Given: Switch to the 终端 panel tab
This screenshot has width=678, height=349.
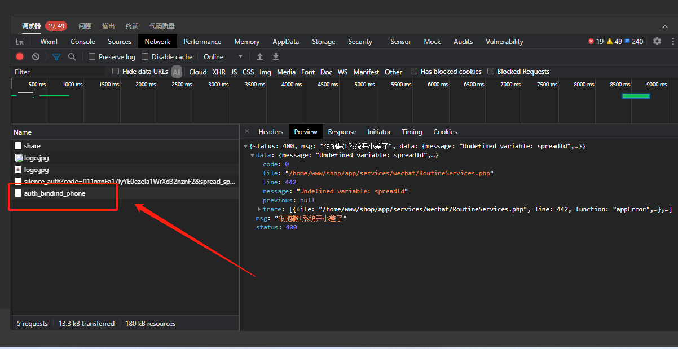Looking at the screenshot, I should pyautogui.click(x=132, y=26).
